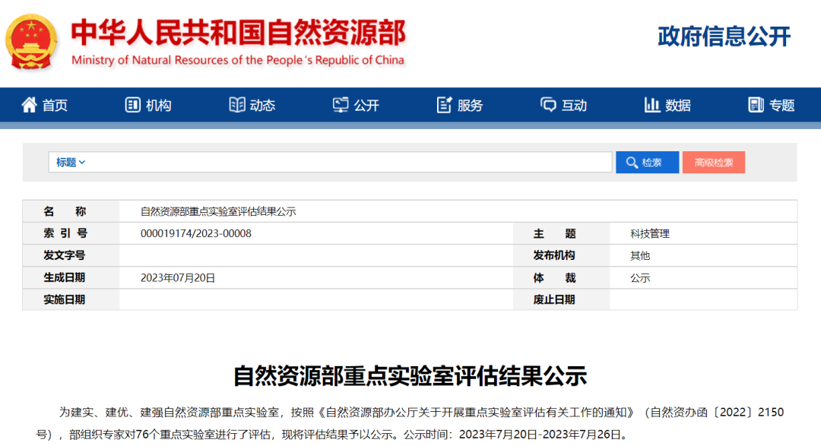
Task: Expand the 标题 search field dropdown
Action: tap(71, 163)
